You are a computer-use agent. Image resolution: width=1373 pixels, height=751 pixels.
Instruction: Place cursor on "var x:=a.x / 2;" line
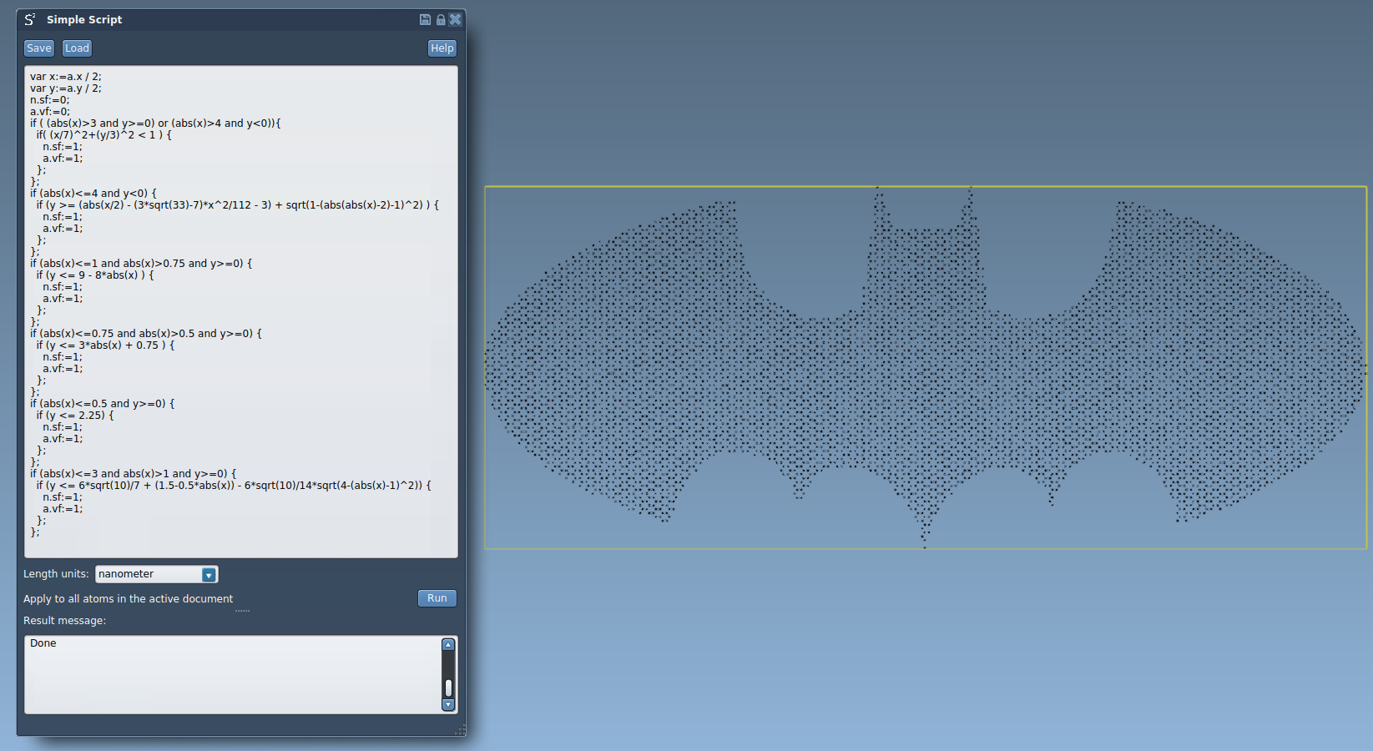66,77
